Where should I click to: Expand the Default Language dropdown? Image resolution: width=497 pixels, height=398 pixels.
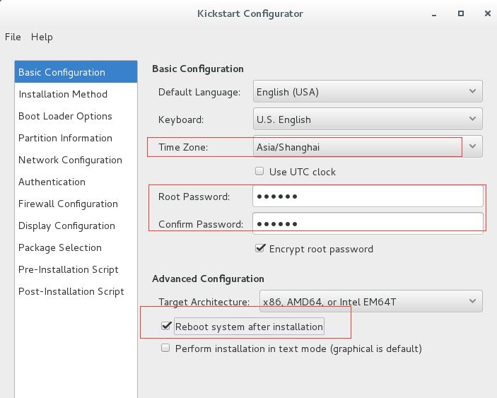[x=368, y=92]
